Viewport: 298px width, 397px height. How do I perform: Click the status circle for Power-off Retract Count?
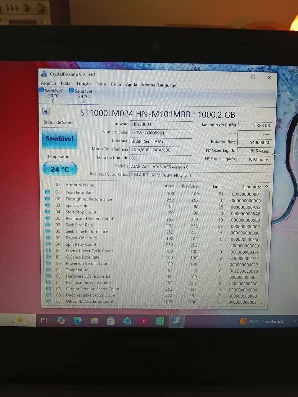tap(48, 263)
